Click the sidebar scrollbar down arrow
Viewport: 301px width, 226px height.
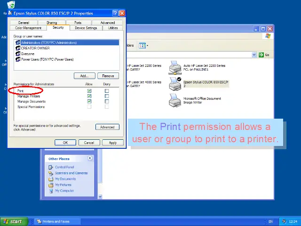(x=100, y=197)
